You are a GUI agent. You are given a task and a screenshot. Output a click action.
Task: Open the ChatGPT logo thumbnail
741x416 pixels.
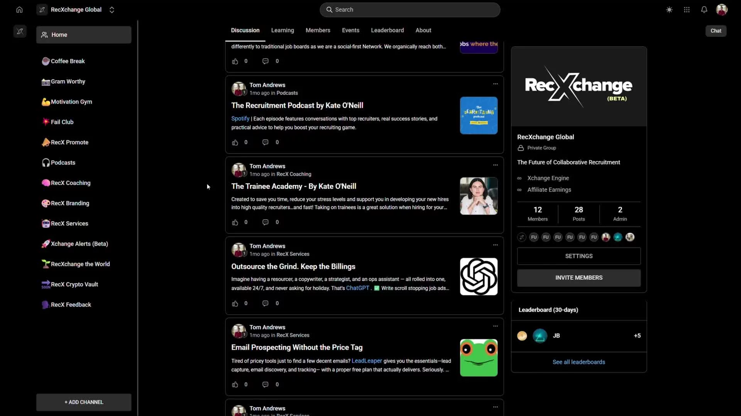479,277
